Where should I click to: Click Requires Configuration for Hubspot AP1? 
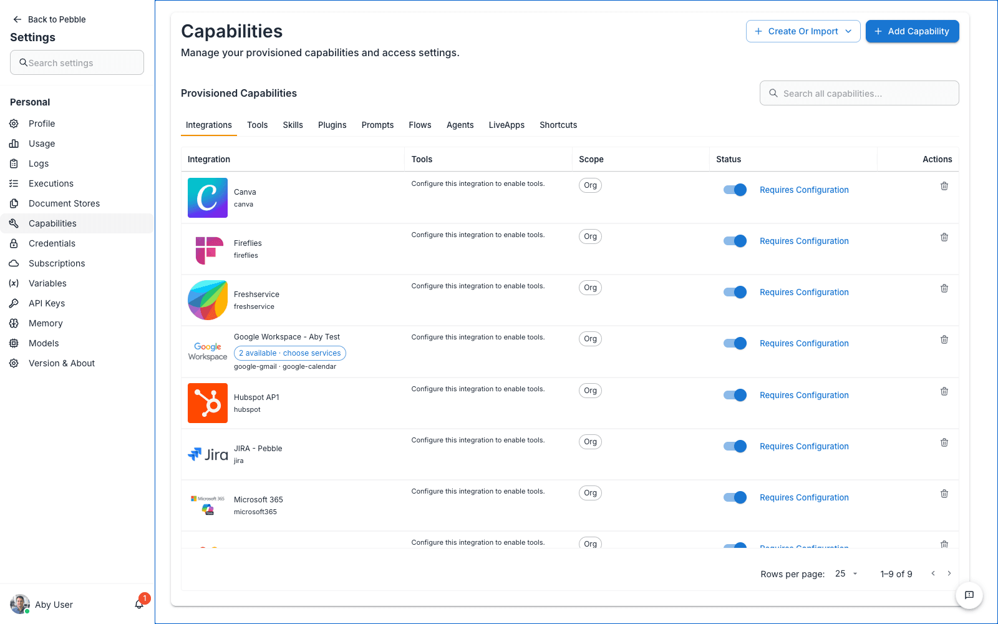pos(804,395)
